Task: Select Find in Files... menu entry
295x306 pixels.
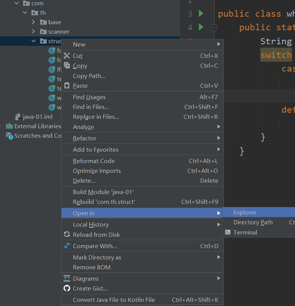Action: click(142, 107)
